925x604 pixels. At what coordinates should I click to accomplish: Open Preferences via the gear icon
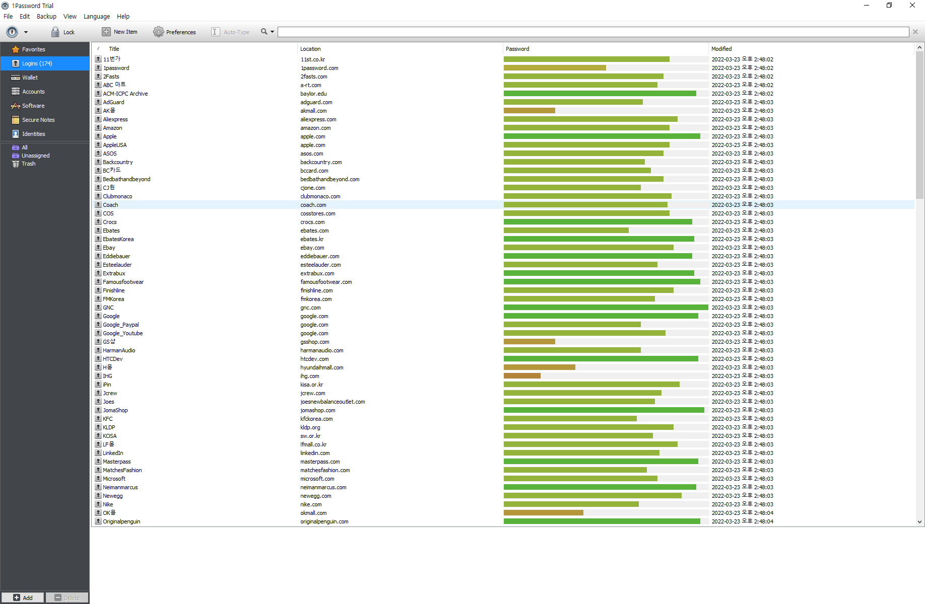(159, 32)
